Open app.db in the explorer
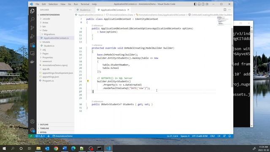The image size is (270, 152). pos(46,69)
